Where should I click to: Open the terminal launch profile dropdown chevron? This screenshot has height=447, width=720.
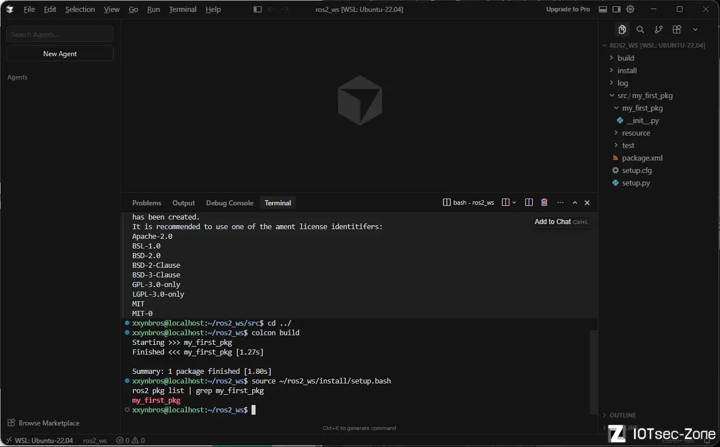[x=514, y=203]
